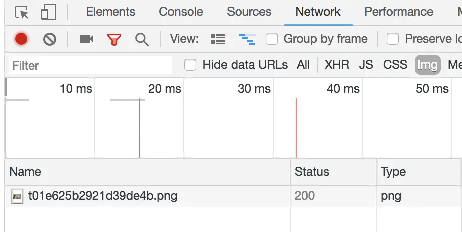Select the CSS filter type
The height and width of the screenshot is (232, 462).
click(x=395, y=65)
